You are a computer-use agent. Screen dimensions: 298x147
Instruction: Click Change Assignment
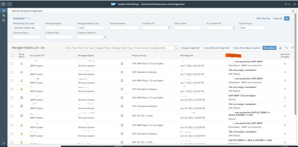pos(190,48)
